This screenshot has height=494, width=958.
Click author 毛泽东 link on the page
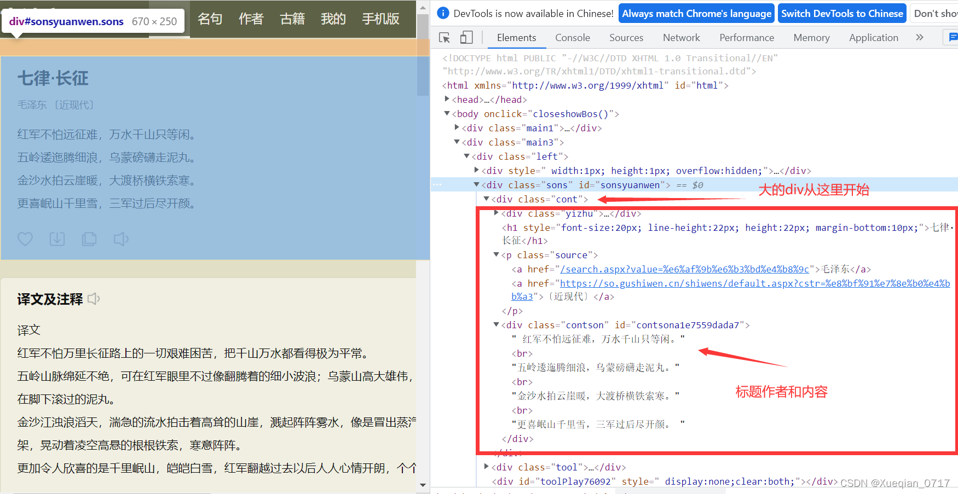[x=32, y=105]
